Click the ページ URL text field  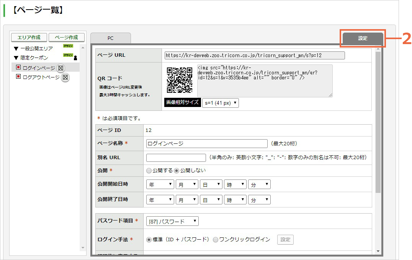pyautogui.click(x=255, y=56)
